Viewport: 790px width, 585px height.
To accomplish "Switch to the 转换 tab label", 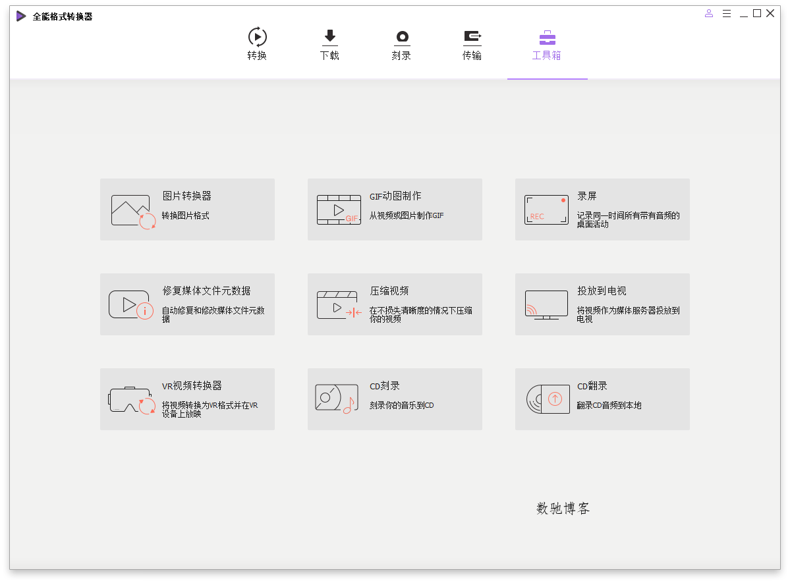I will [257, 55].
